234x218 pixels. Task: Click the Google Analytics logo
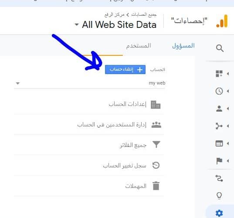click(222, 21)
